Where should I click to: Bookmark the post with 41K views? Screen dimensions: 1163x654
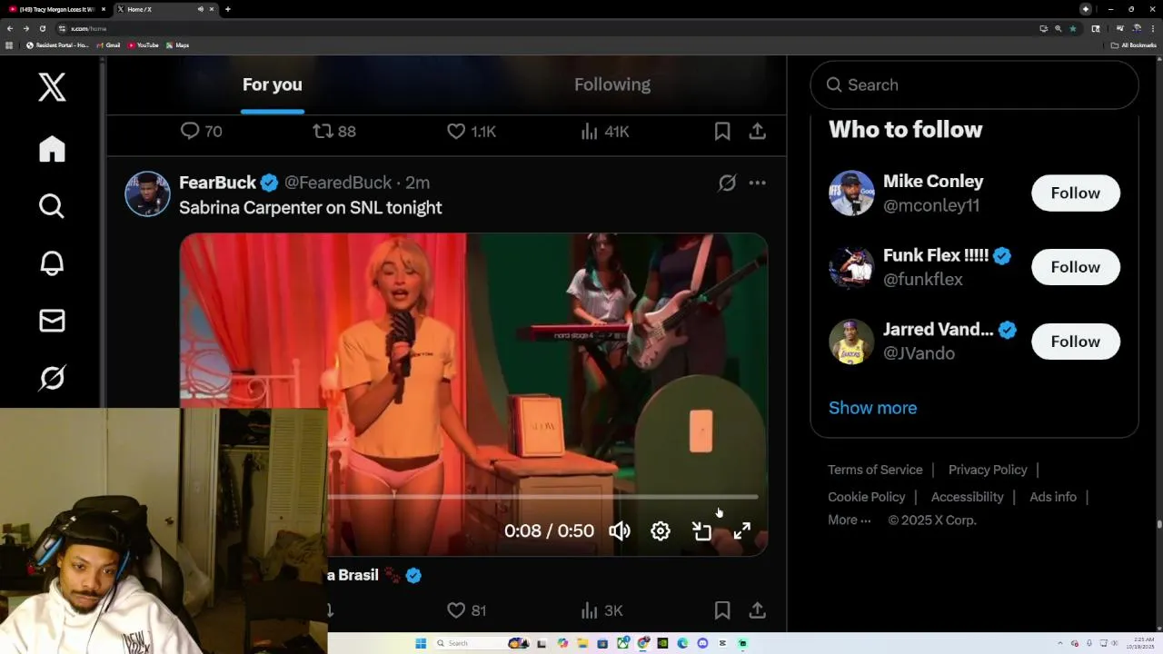point(722,131)
